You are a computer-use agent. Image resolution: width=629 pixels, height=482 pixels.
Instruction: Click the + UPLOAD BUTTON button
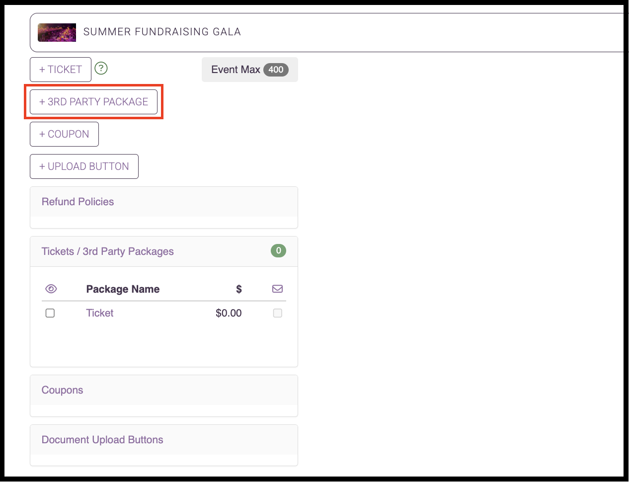coord(84,166)
